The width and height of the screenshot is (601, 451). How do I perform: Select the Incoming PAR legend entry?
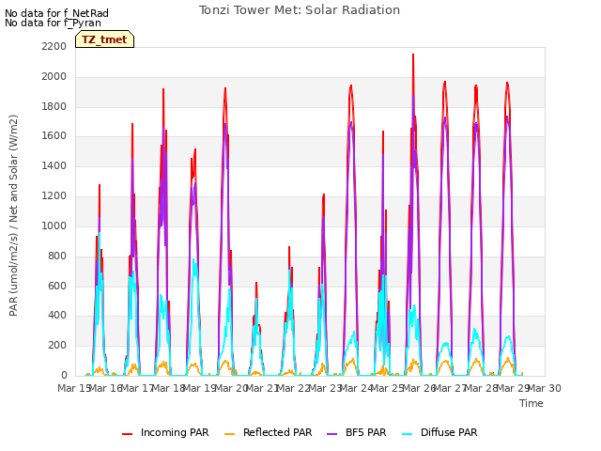click(165, 432)
